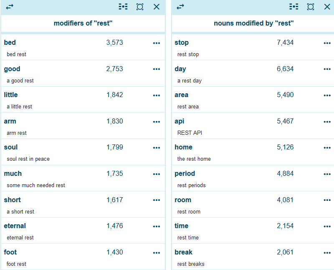The height and width of the screenshot is (270, 334).
Task: Open the display options icon above modifiers list
Action: (123, 7)
